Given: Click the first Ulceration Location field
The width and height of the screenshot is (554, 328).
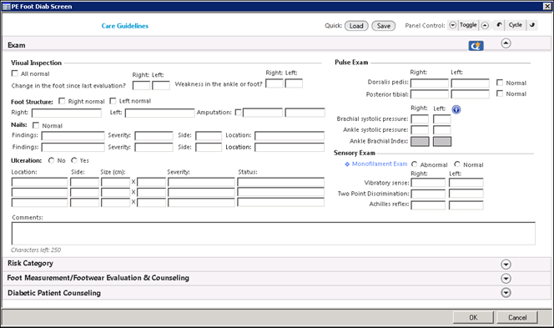Looking at the screenshot, I should 39,182.
